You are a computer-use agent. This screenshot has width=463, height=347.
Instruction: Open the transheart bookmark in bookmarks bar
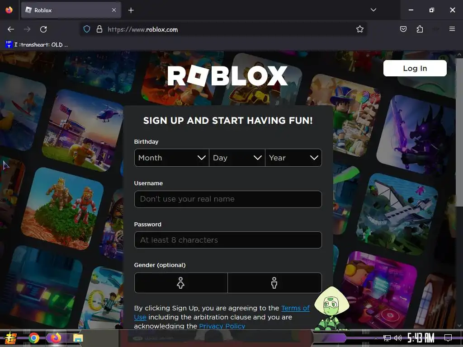pyautogui.click(x=37, y=45)
